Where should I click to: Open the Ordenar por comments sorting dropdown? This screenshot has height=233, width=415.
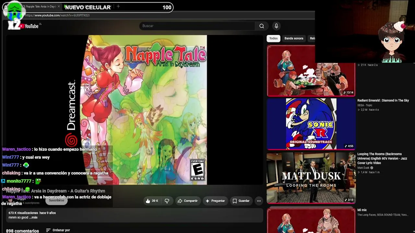(58, 230)
